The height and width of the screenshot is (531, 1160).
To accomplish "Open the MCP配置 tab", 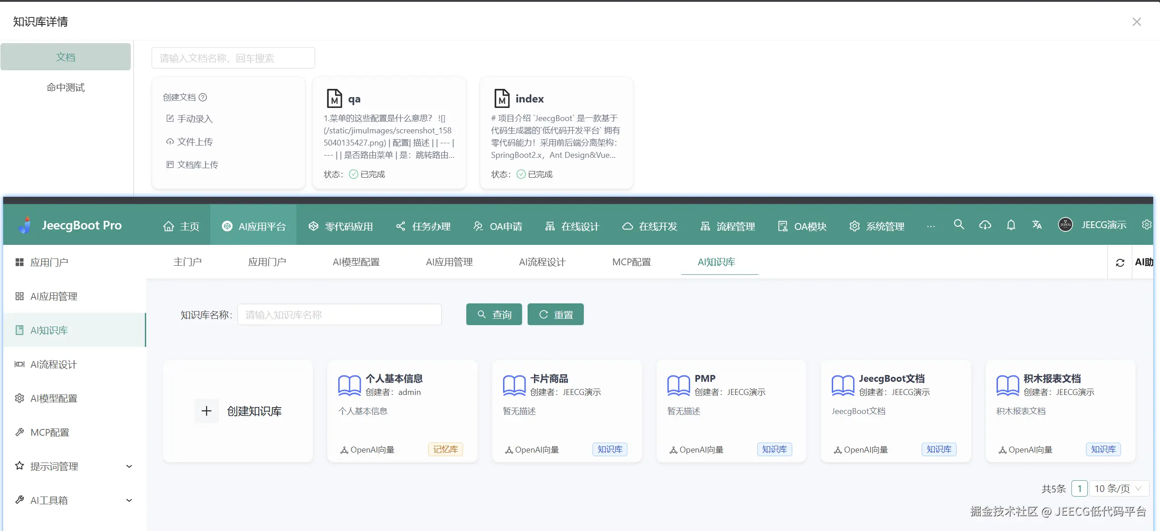I will 631,262.
